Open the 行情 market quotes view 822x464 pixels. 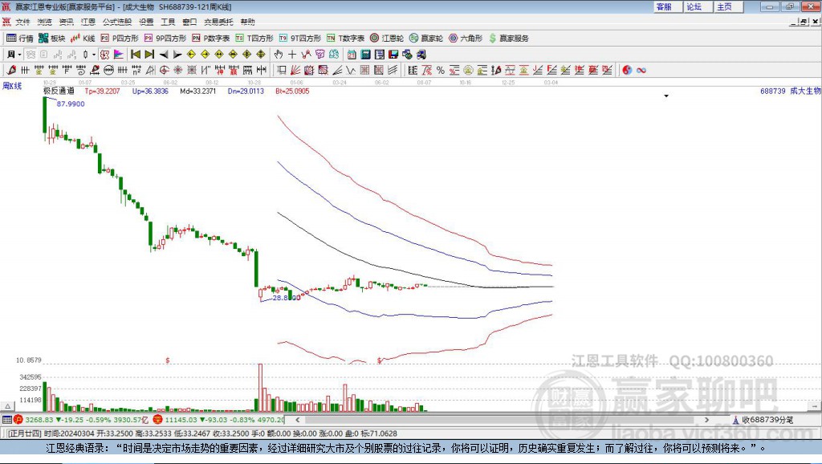20,39
